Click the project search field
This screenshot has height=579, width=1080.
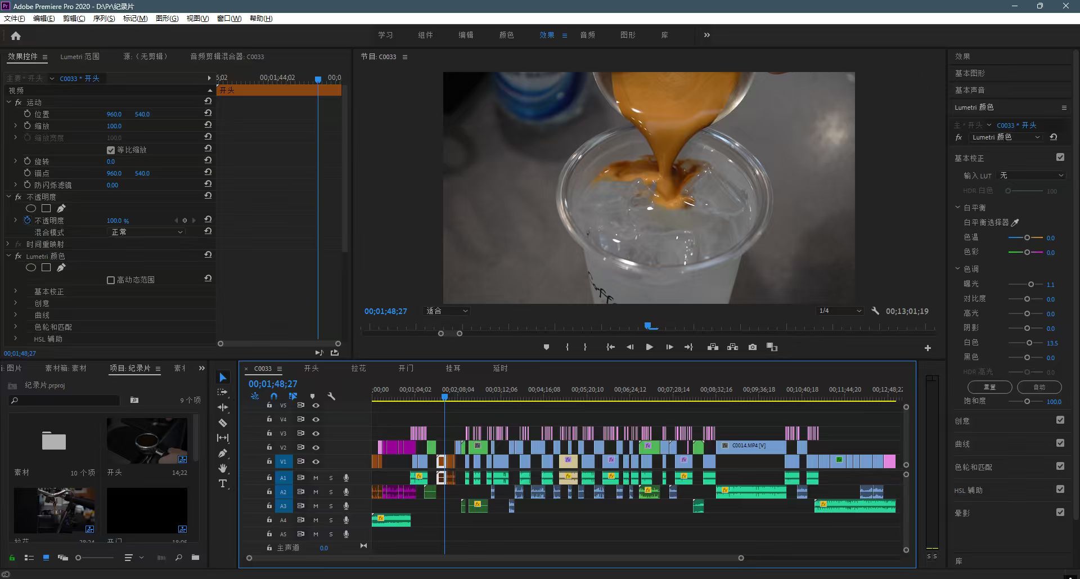coord(65,400)
